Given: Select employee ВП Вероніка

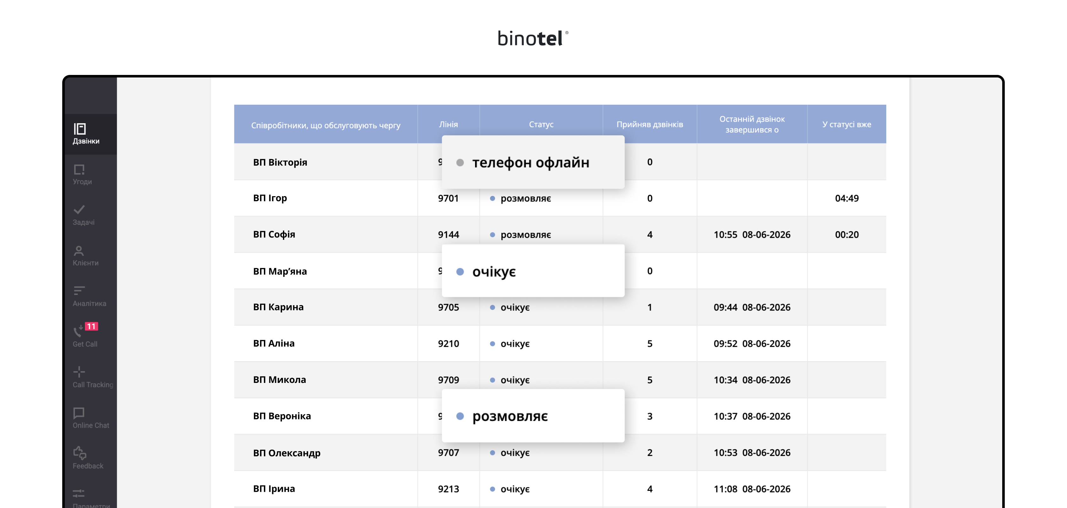Looking at the screenshot, I should tap(282, 416).
